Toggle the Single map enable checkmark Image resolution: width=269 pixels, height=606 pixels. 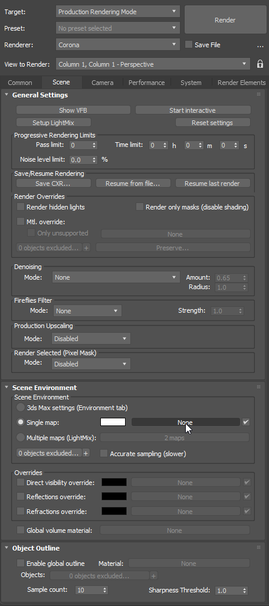click(246, 422)
